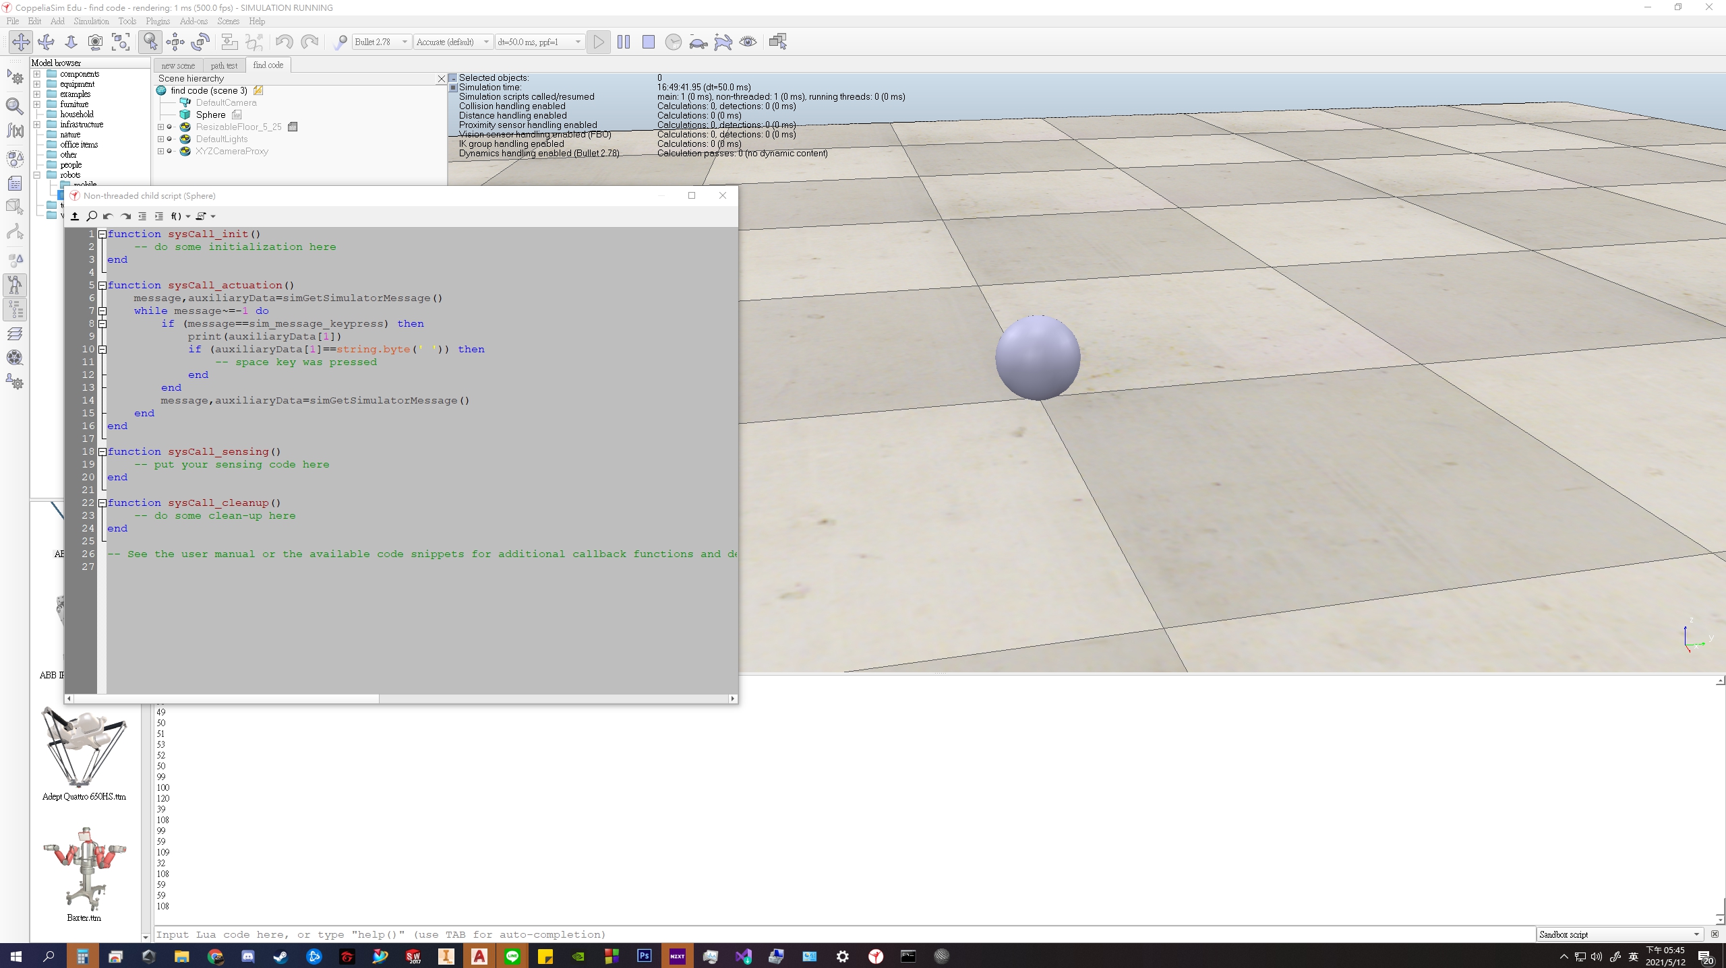Image resolution: width=1726 pixels, height=968 pixels.
Task: Toggle the visualization eye icon in toolbar
Action: click(748, 42)
